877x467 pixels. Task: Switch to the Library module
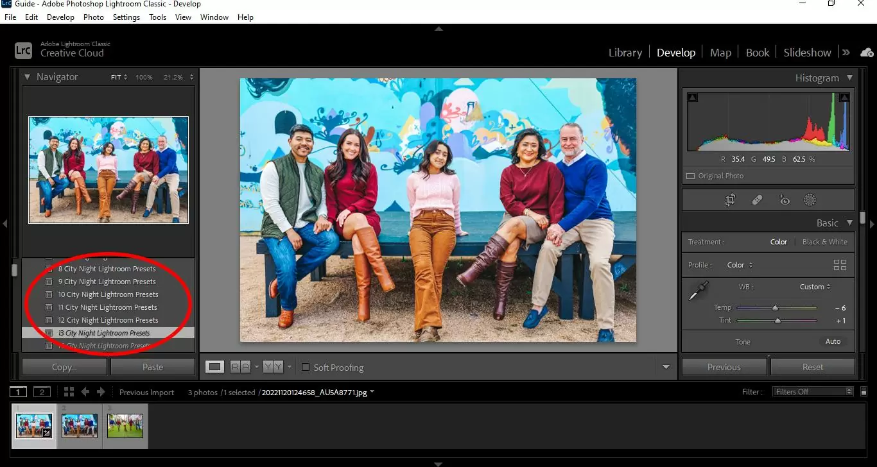pos(625,53)
